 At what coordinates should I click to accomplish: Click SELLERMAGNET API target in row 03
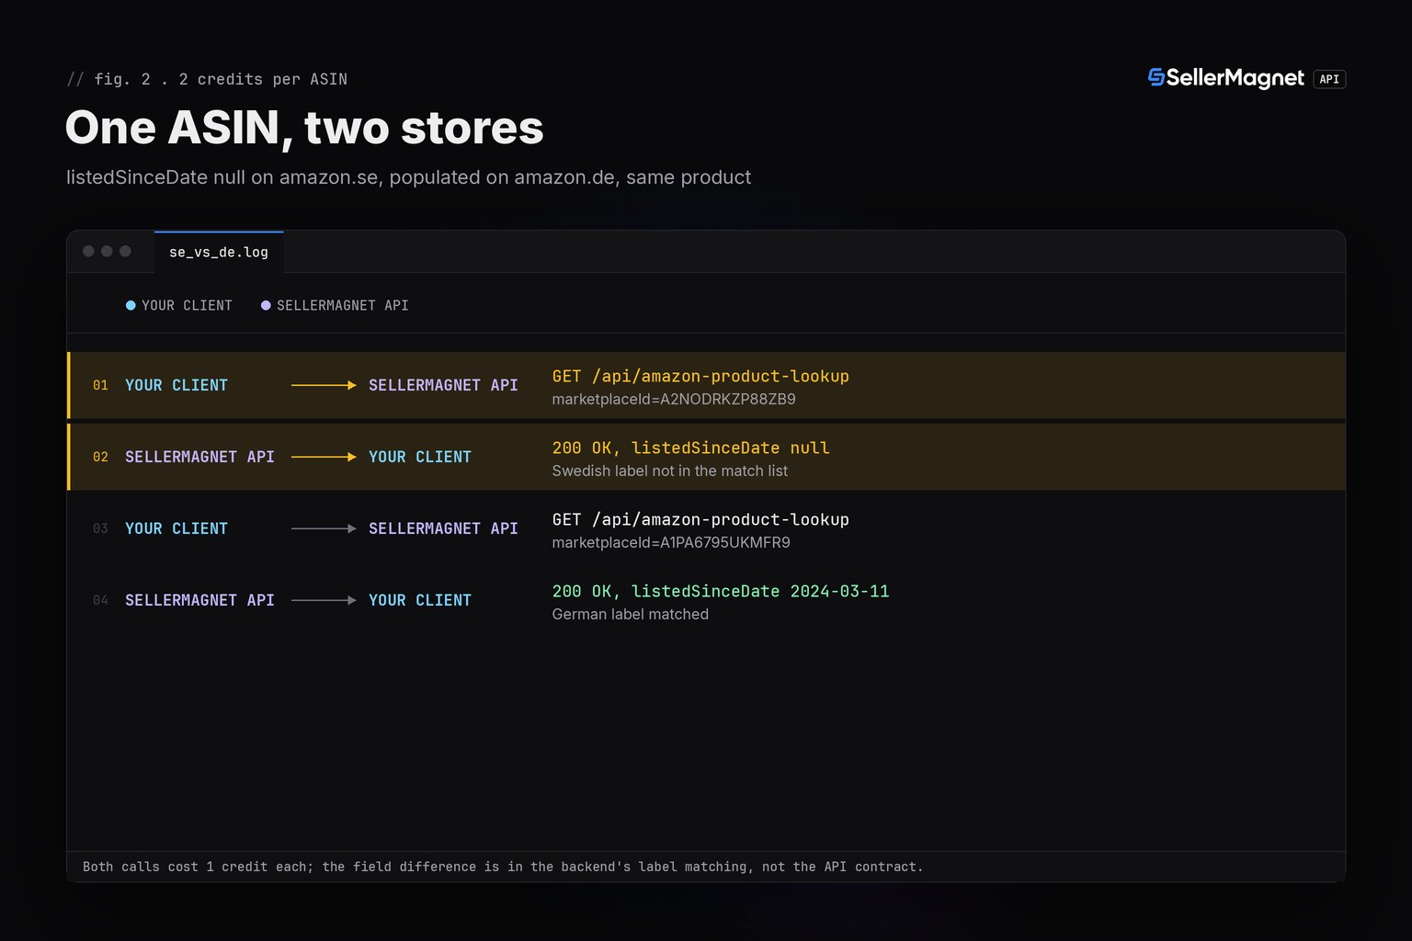pos(443,528)
